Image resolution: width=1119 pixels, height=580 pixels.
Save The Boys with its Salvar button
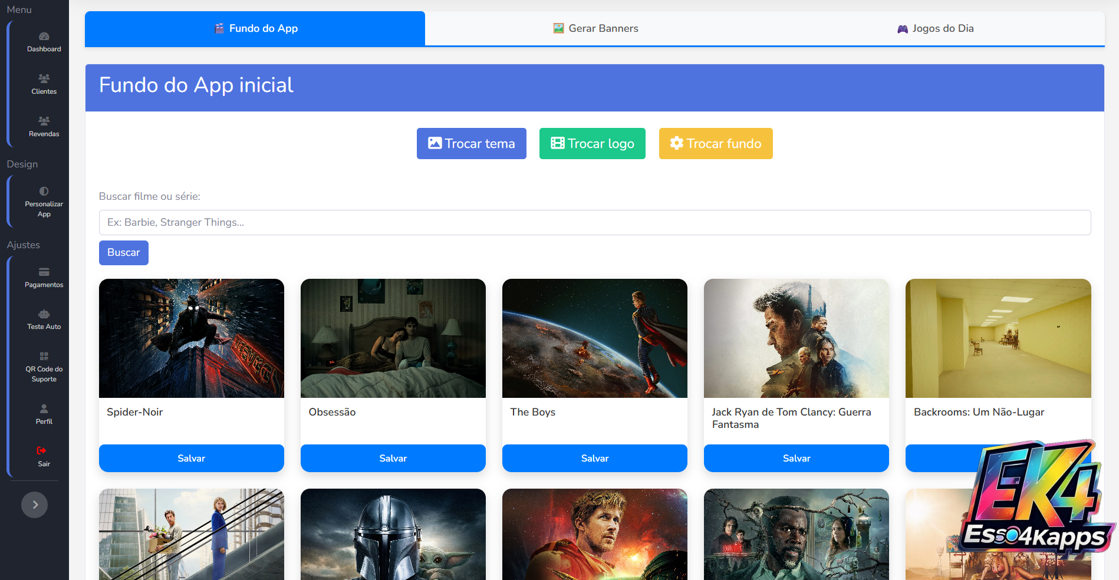pyautogui.click(x=594, y=458)
